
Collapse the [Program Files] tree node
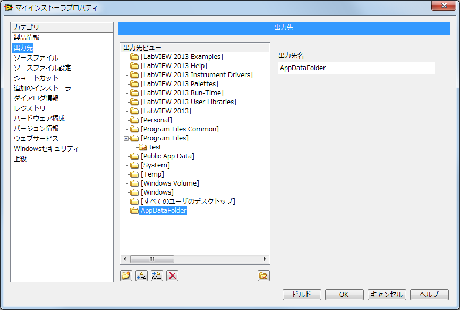tap(126, 138)
